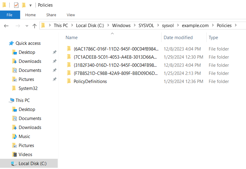This screenshot has width=246, height=169.
Task: Select Videos in the navigation pane
Action: tap(25, 155)
